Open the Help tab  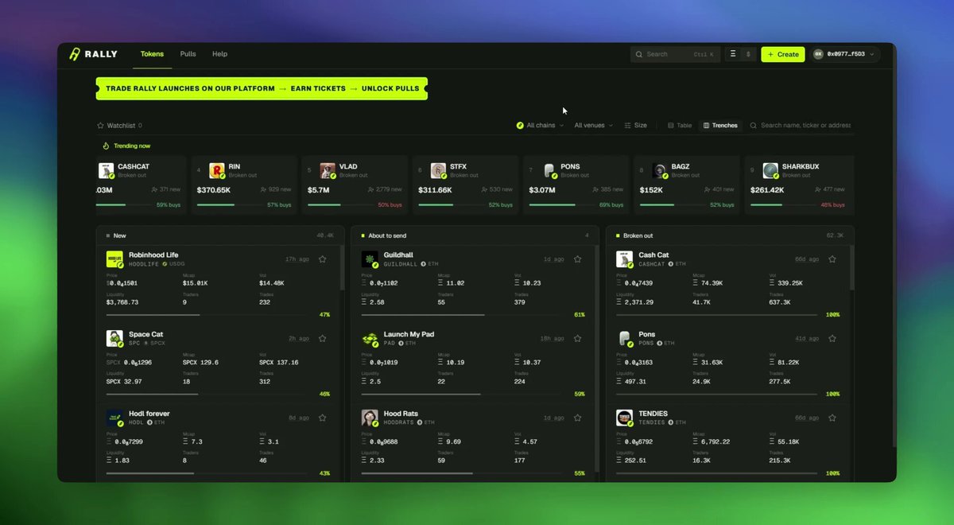point(219,54)
